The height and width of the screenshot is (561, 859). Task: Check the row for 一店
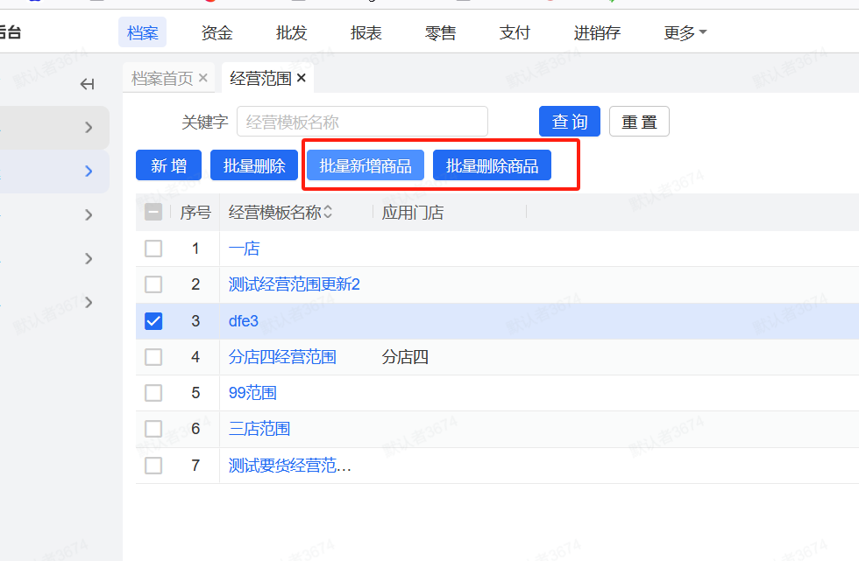153,249
